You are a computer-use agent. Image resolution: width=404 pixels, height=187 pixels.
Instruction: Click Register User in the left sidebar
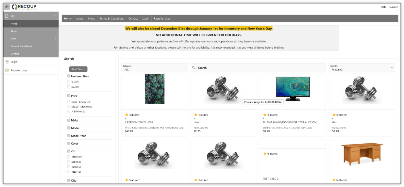[19, 70]
